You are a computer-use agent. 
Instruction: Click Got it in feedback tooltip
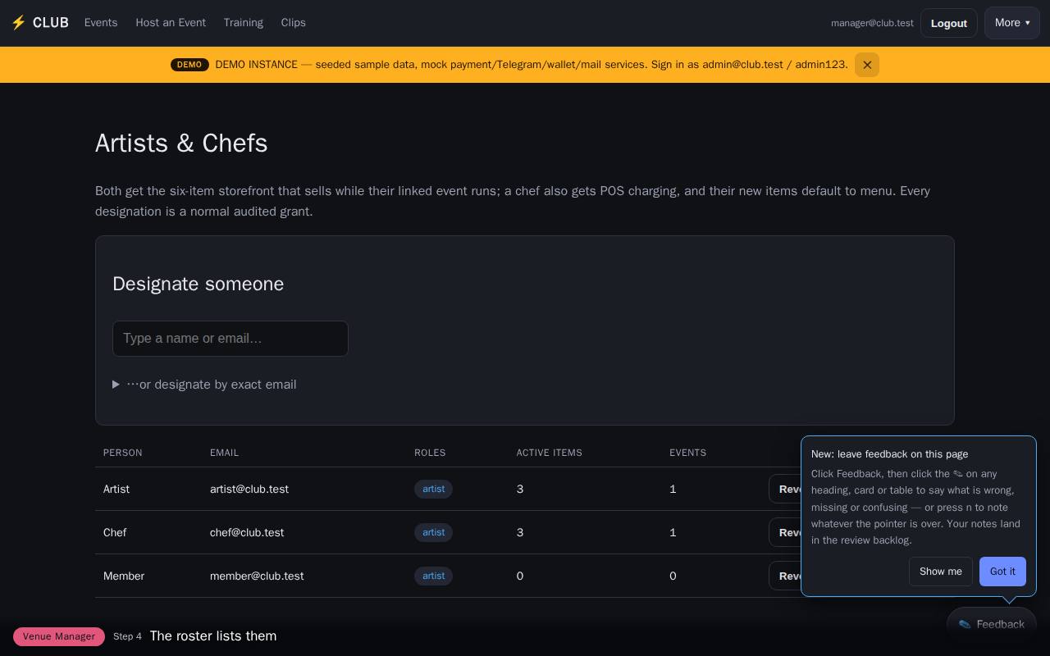1002,572
